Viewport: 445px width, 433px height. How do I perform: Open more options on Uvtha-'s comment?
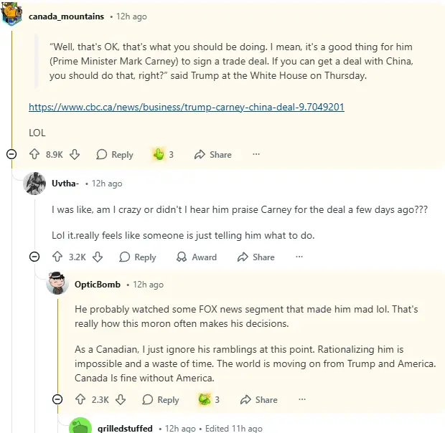pos(299,257)
